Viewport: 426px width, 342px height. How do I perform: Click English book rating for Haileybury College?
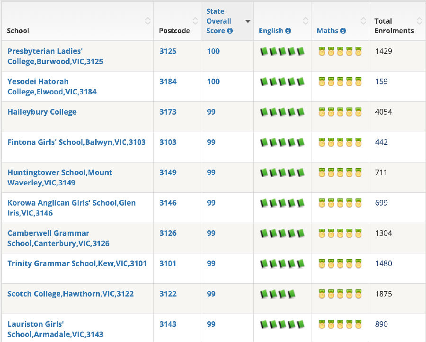(282, 112)
